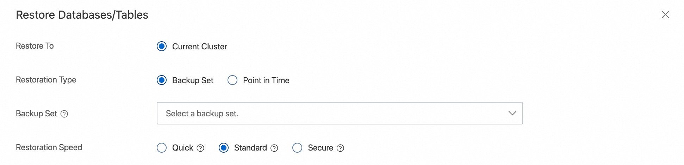Click the help icon next to Quick
This screenshot has height=165, width=684.
[x=200, y=148]
